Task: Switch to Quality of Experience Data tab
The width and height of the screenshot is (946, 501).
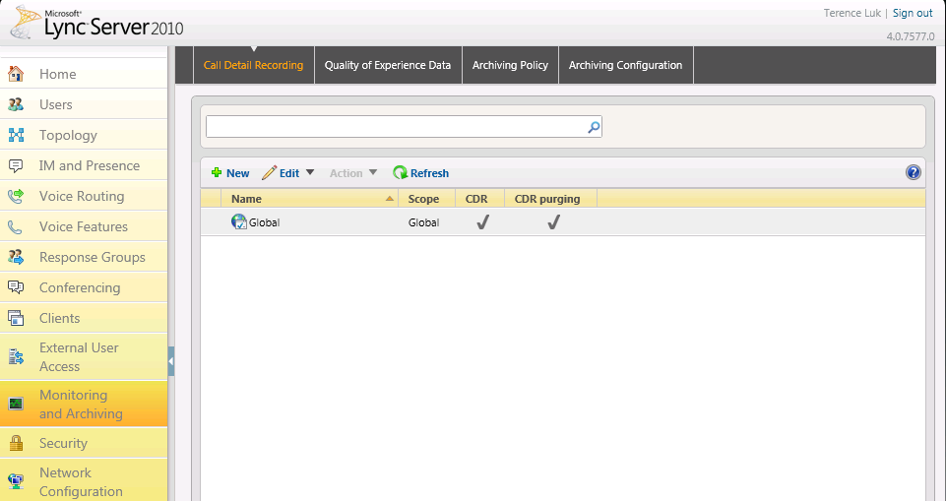Action: 388,65
